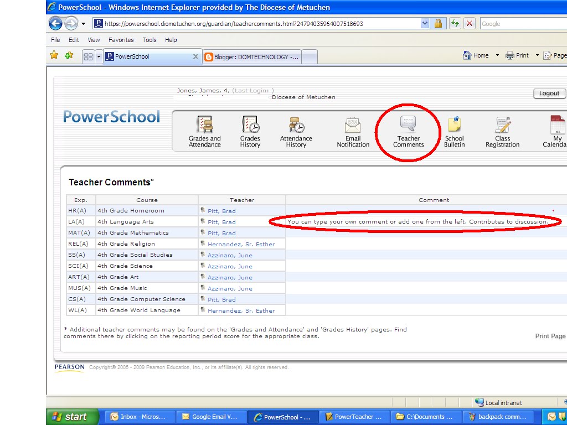
Task: Click teacher icon beside Azzinaro in Science row
Action: pyautogui.click(x=203, y=265)
